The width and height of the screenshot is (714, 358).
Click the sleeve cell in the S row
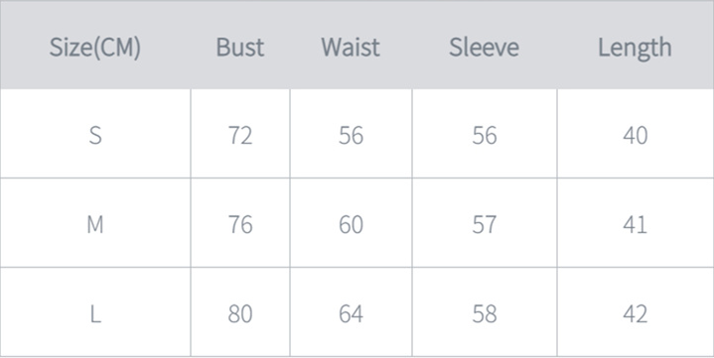(x=484, y=135)
